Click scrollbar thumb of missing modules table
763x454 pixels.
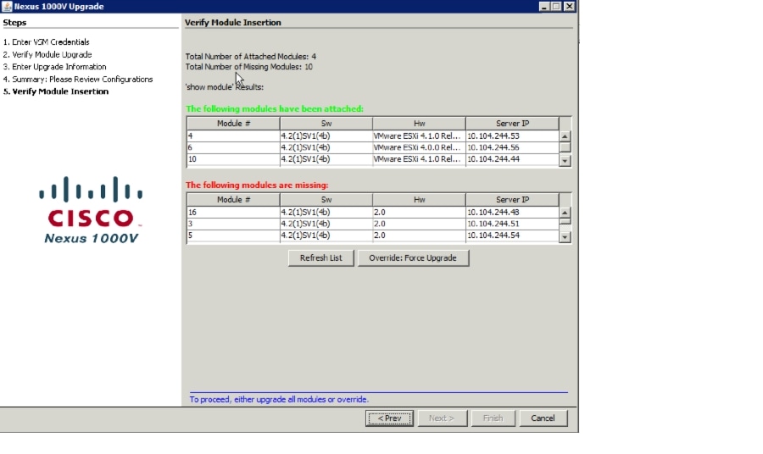coord(565,221)
